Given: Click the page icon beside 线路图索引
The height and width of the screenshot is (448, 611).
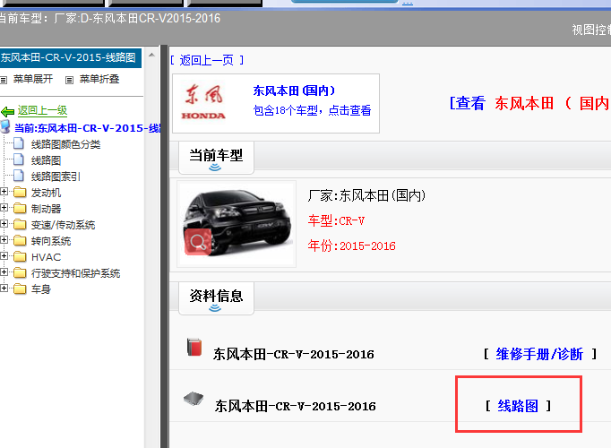Looking at the screenshot, I should [x=19, y=176].
